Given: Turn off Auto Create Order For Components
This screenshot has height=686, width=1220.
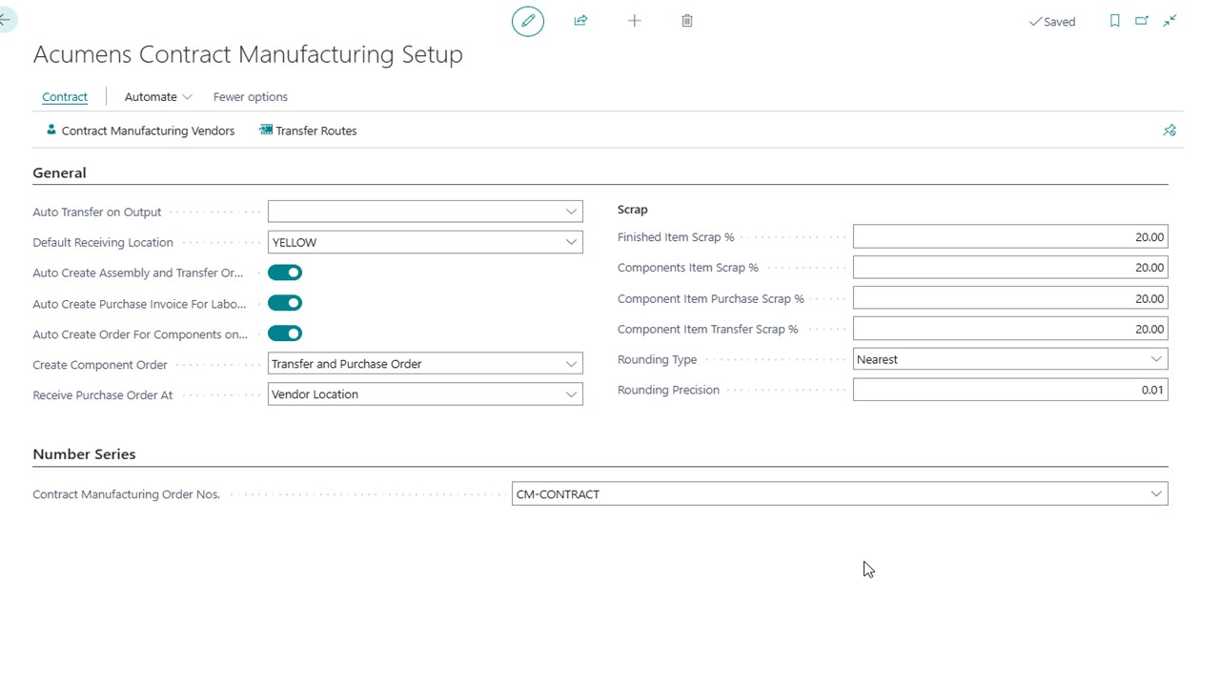Looking at the screenshot, I should [x=285, y=333].
